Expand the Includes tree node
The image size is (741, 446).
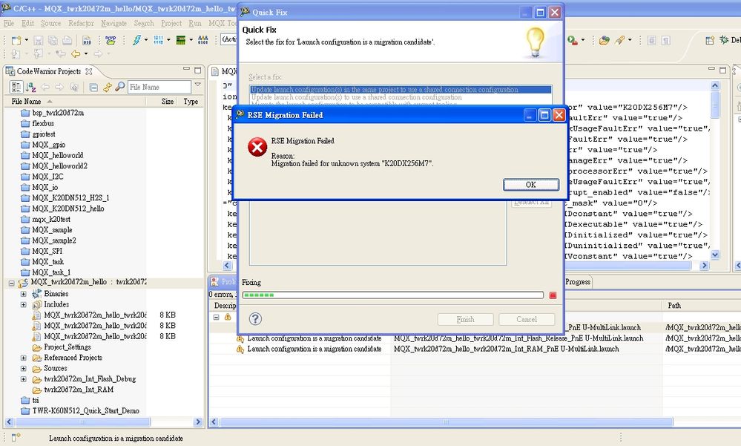click(x=23, y=304)
